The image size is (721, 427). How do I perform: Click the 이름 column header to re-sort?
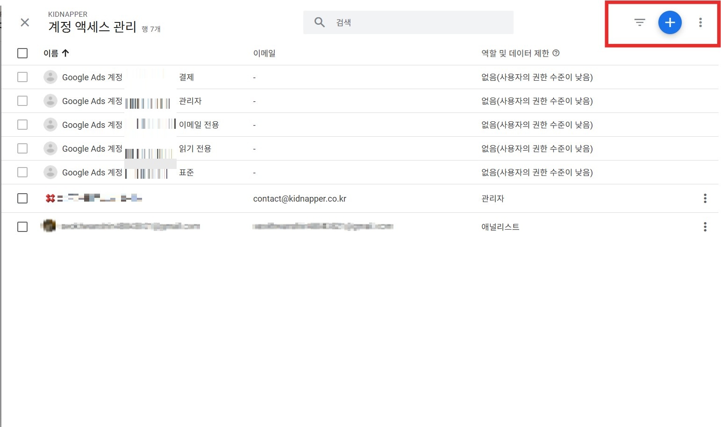point(50,53)
